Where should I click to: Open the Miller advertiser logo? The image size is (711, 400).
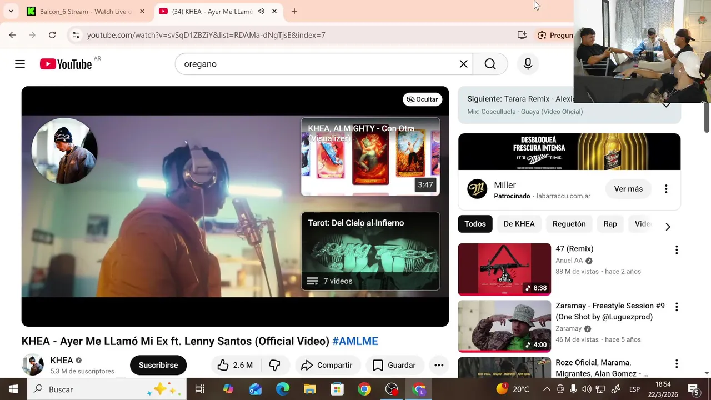(x=477, y=189)
